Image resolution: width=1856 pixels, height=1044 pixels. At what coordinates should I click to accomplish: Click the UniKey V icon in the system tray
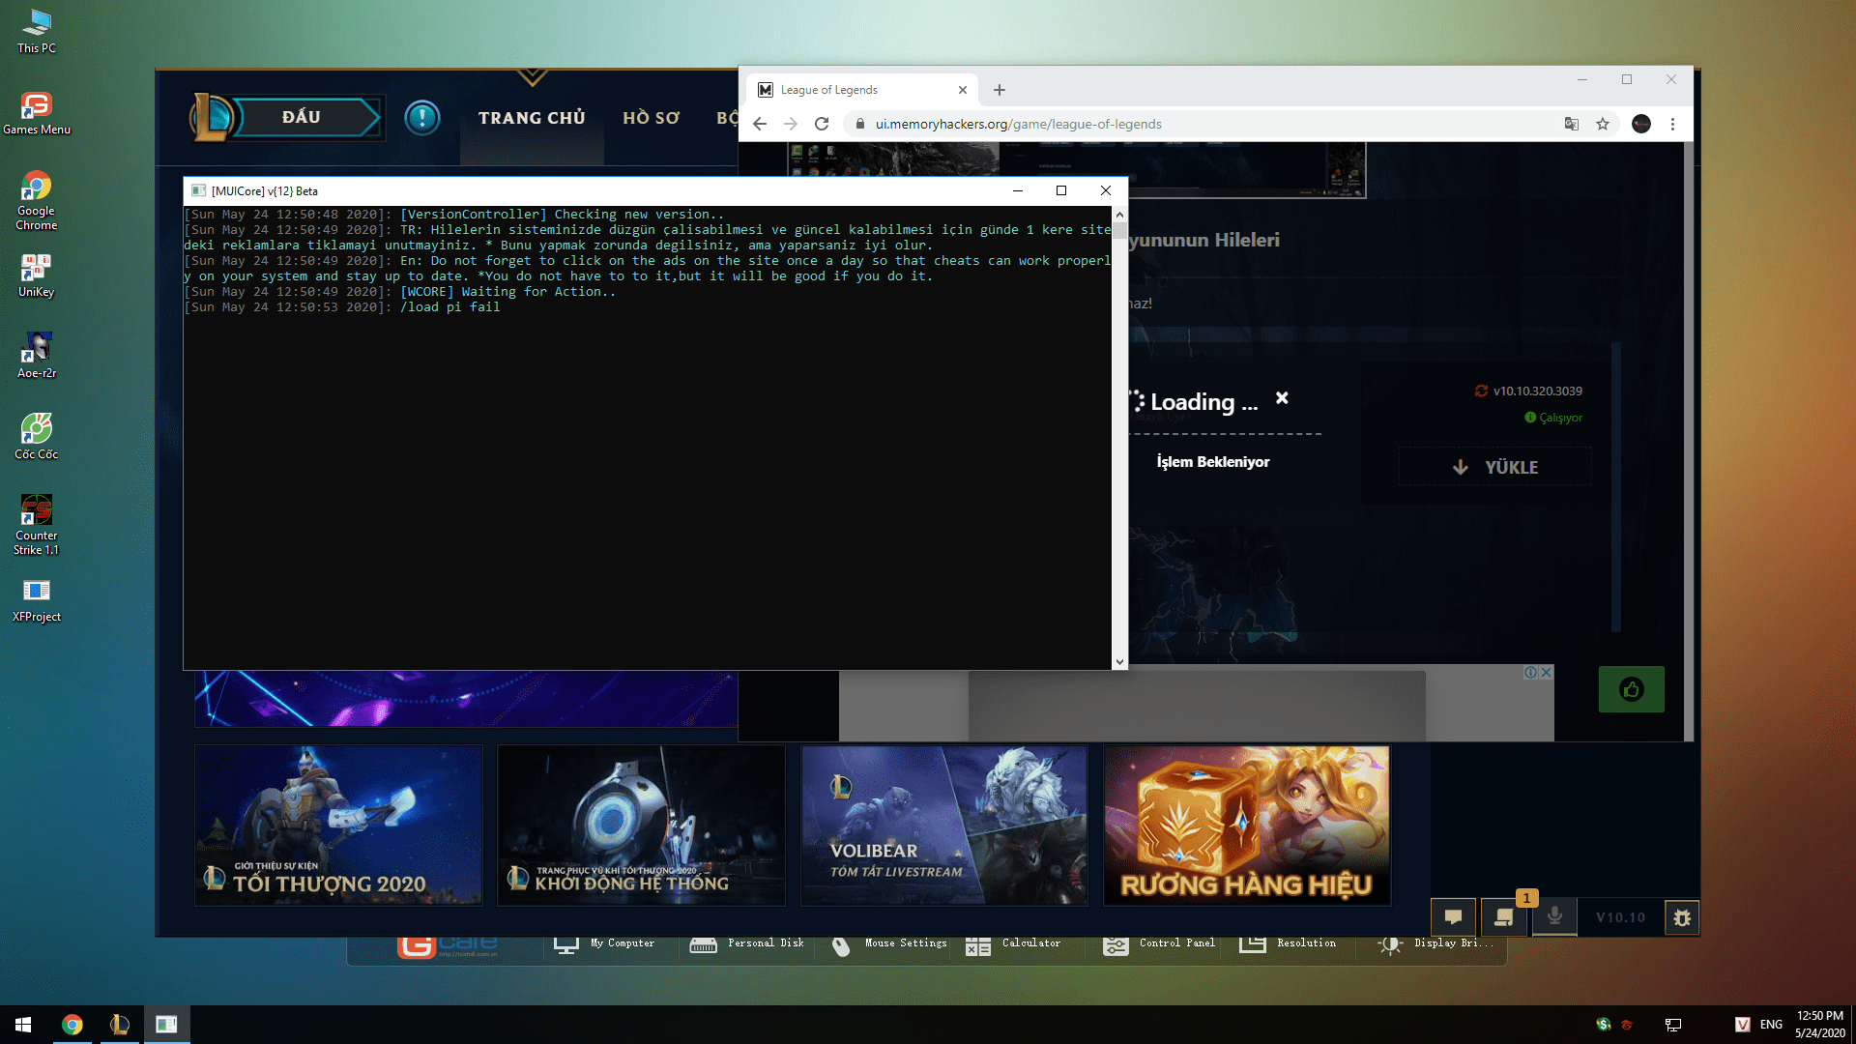pos(1742,1025)
